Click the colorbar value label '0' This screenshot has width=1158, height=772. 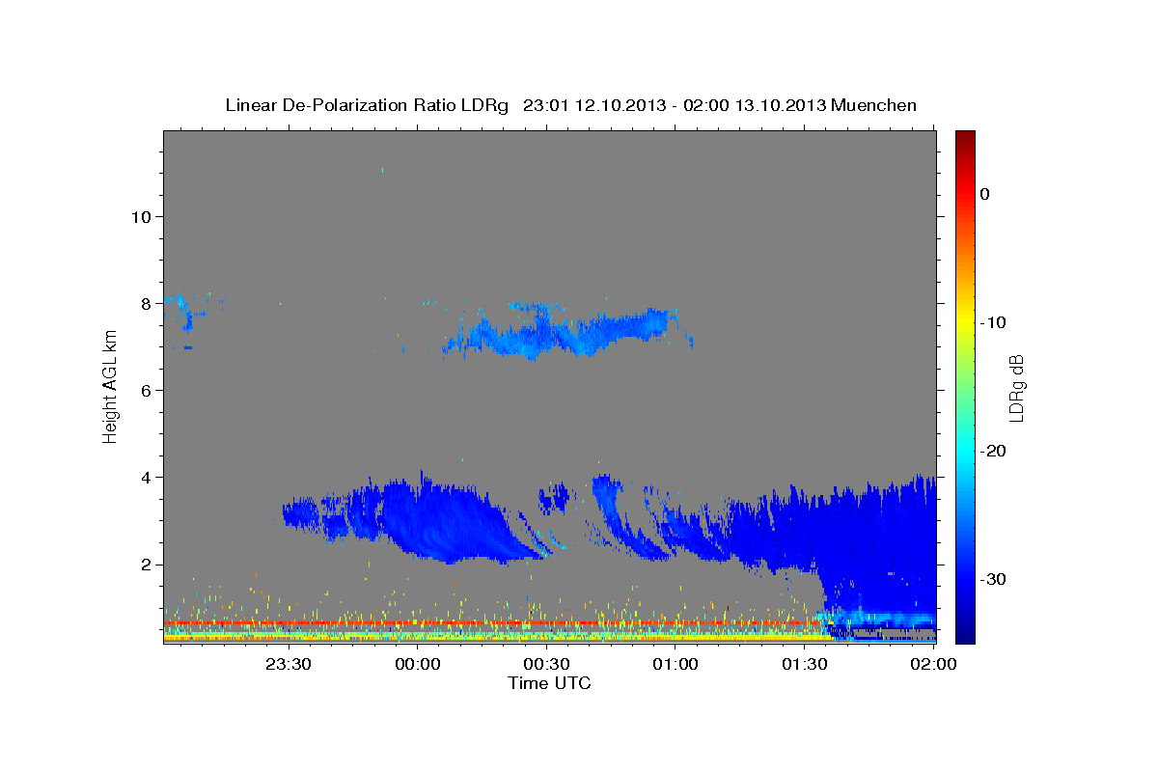[985, 194]
